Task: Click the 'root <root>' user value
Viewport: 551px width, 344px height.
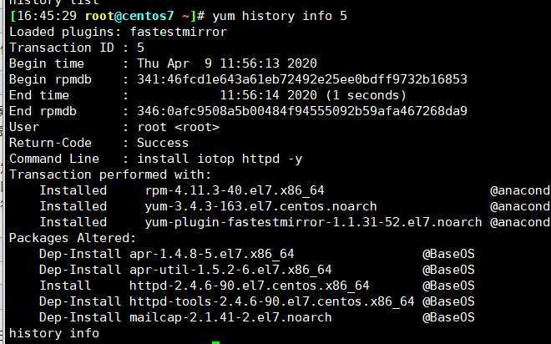Action: coord(178,127)
